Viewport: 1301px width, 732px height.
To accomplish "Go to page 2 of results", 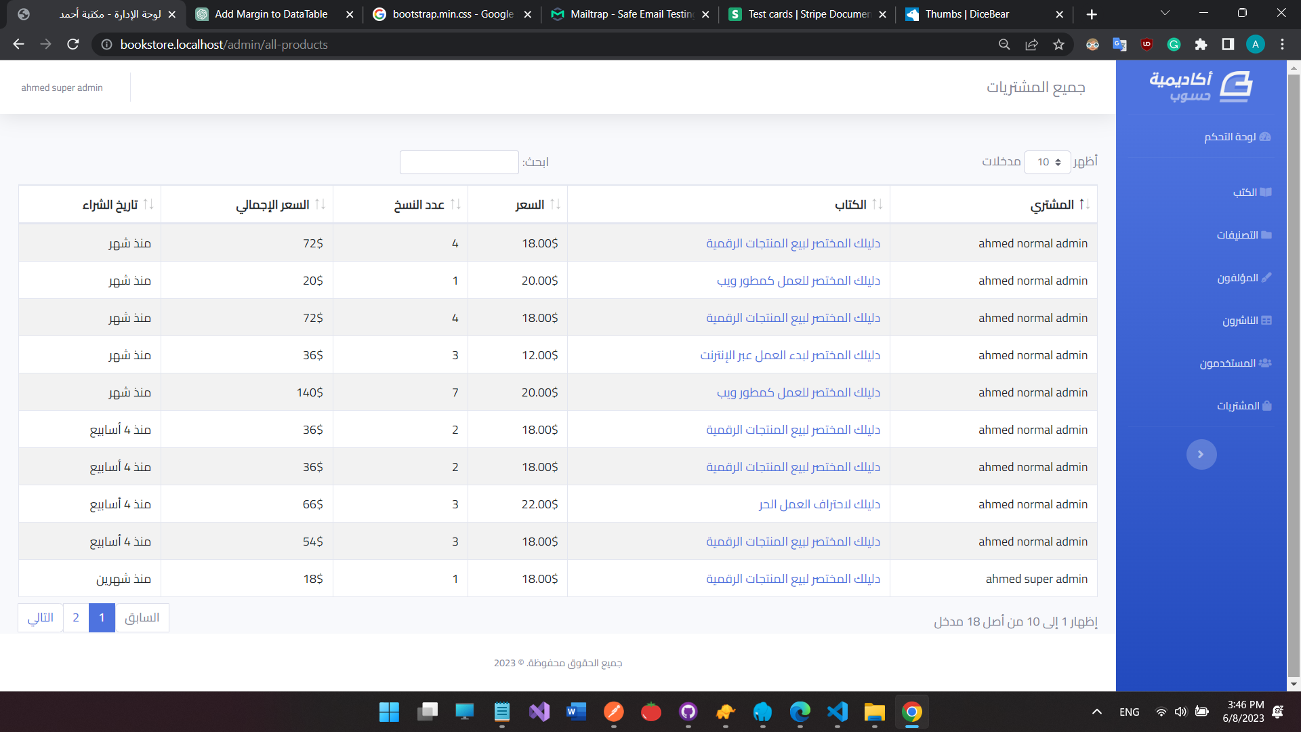I will [75, 617].
